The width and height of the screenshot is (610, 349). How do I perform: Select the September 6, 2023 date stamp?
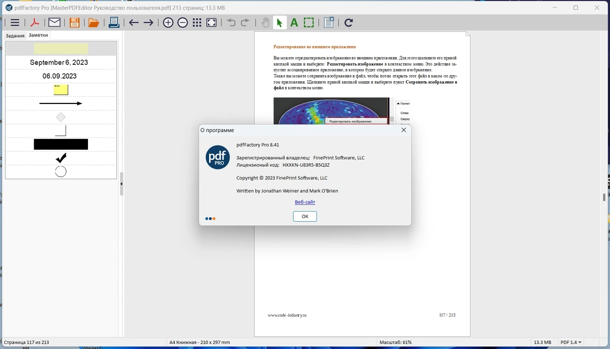click(59, 62)
